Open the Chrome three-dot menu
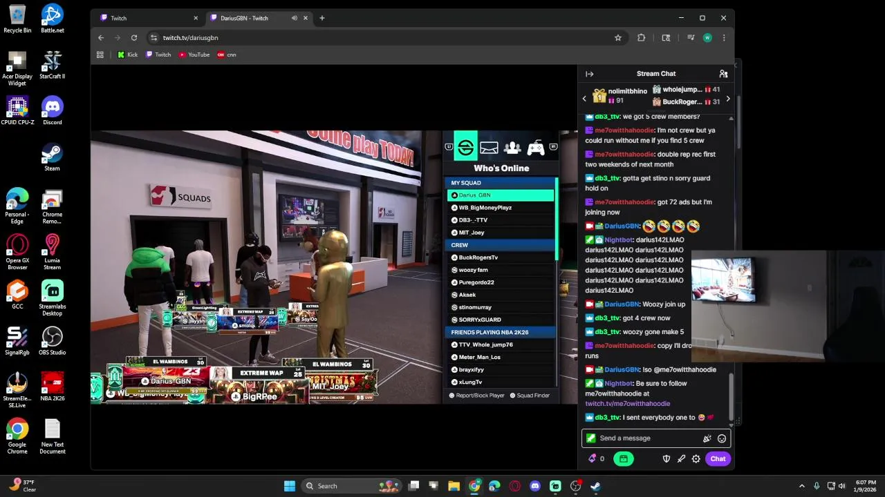 [x=724, y=38]
